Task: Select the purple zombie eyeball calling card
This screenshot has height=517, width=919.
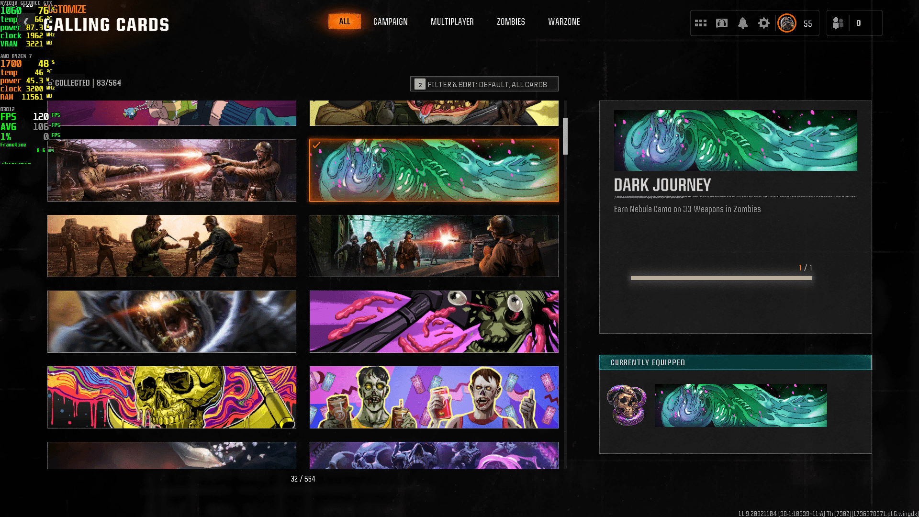Action: (434, 322)
